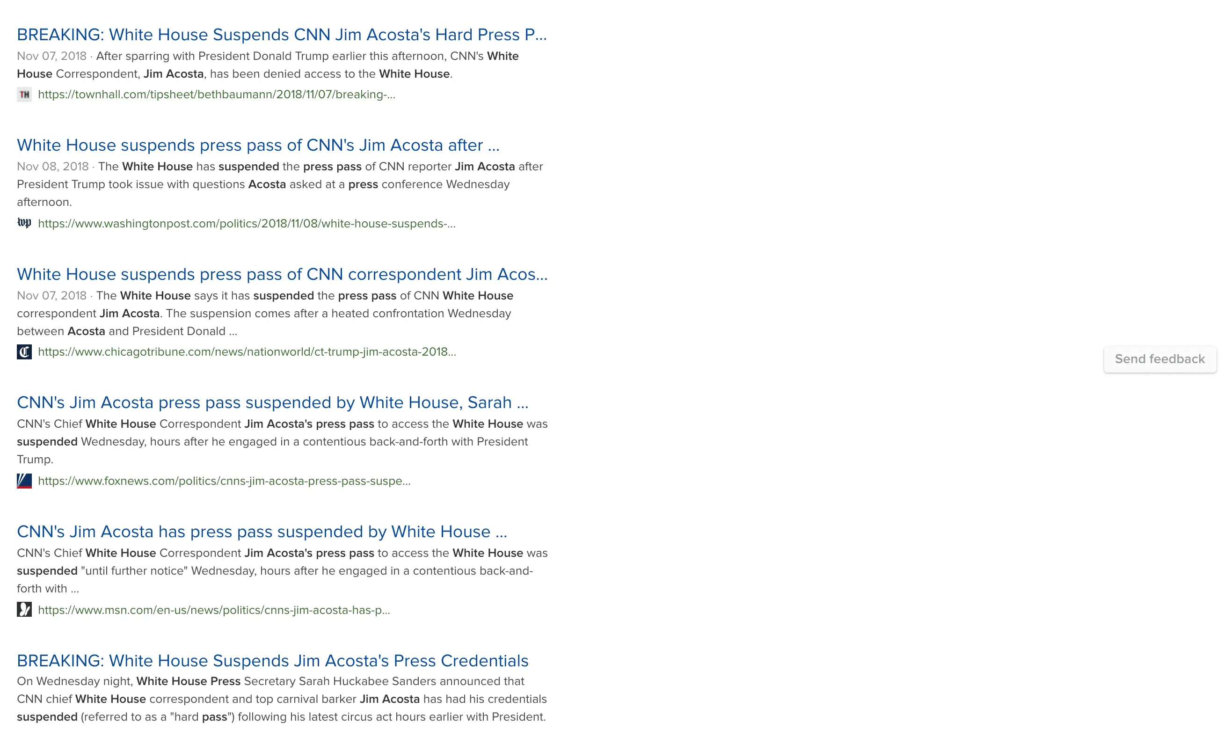
Task: Open 'CNN correspondent Jim Acos...' headline
Action: coord(282,274)
